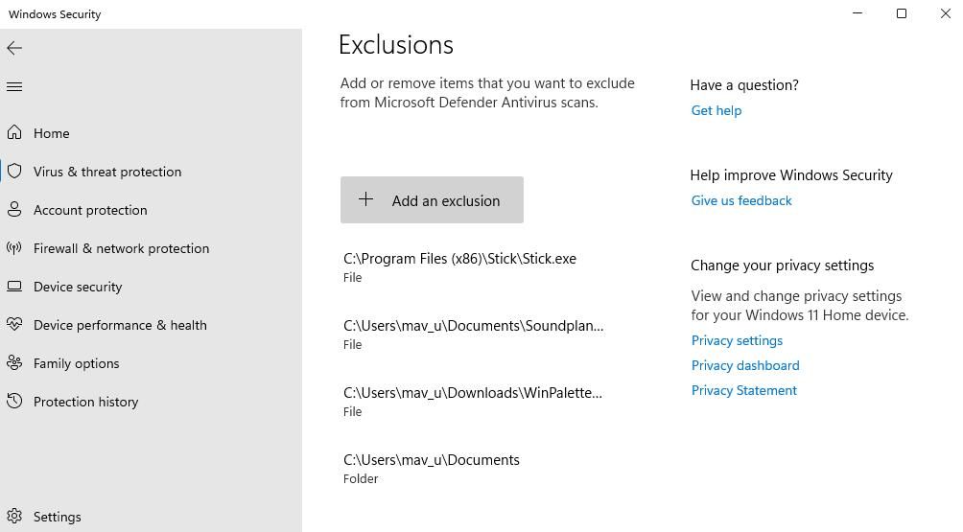Click the Account protection person icon
The height and width of the screenshot is (532, 963).
pyautogui.click(x=14, y=210)
